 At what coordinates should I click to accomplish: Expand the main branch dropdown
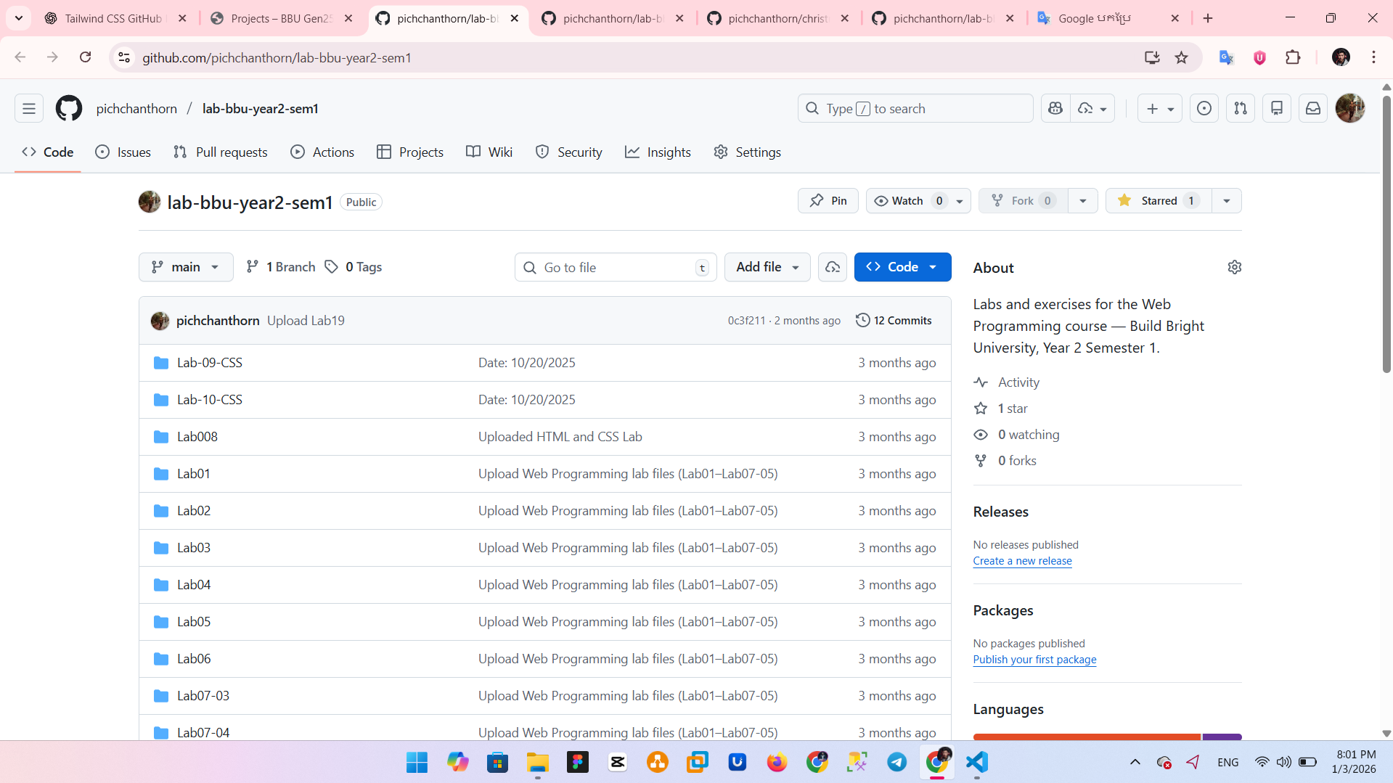click(186, 267)
